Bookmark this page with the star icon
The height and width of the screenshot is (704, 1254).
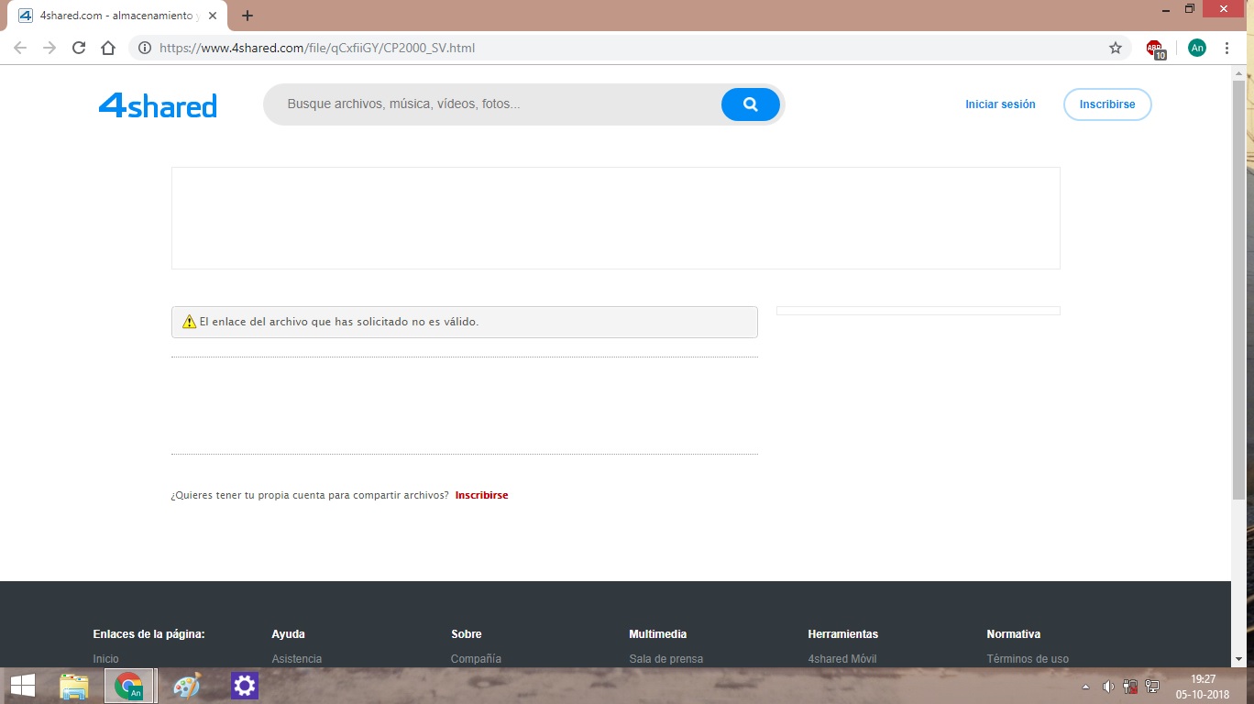coord(1116,48)
